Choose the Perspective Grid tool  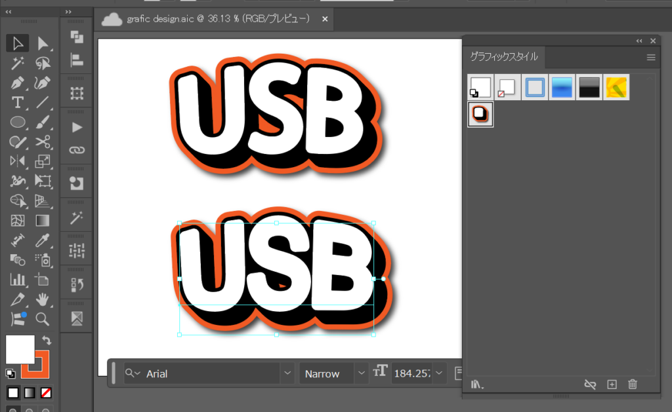(43, 200)
